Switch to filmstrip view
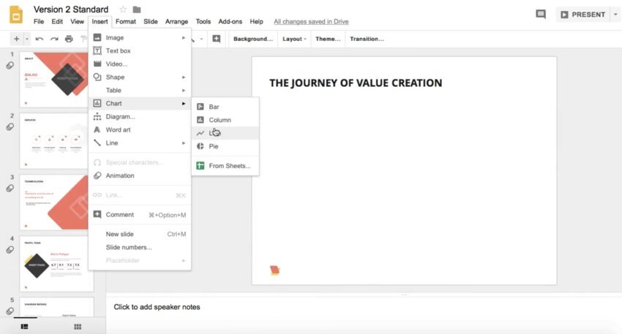Image resolution: width=622 pixels, height=334 pixels. pyautogui.click(x=24, y=326)
